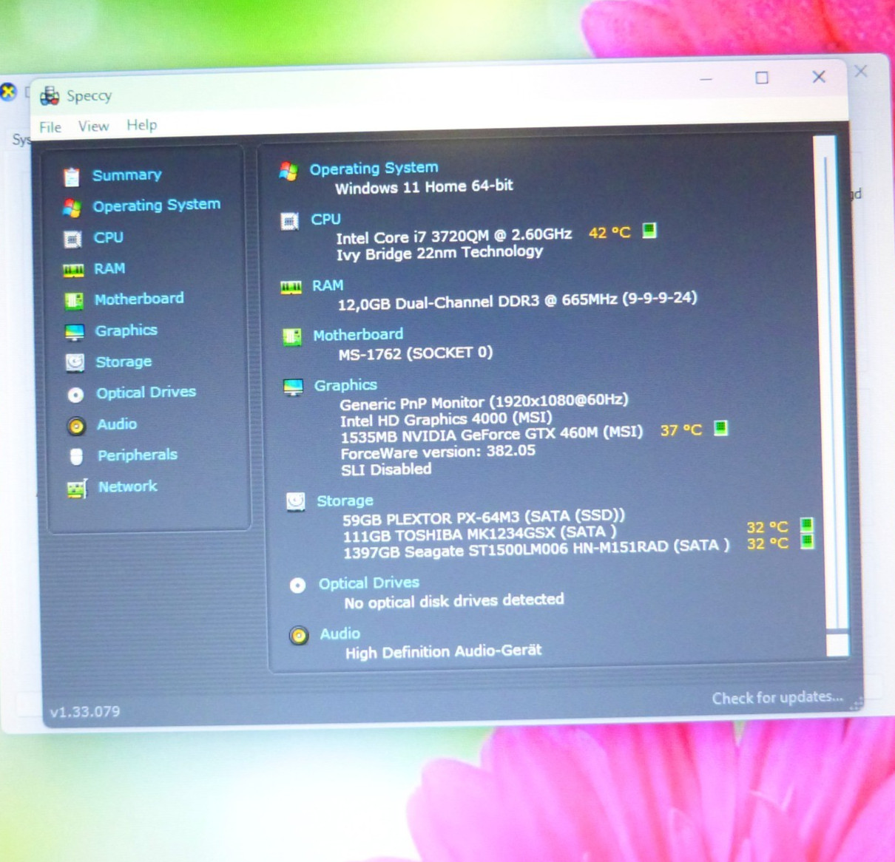The image size is (895, 862).
Task: Open Motherboard section from sidebar label
Action: [139, 299]
